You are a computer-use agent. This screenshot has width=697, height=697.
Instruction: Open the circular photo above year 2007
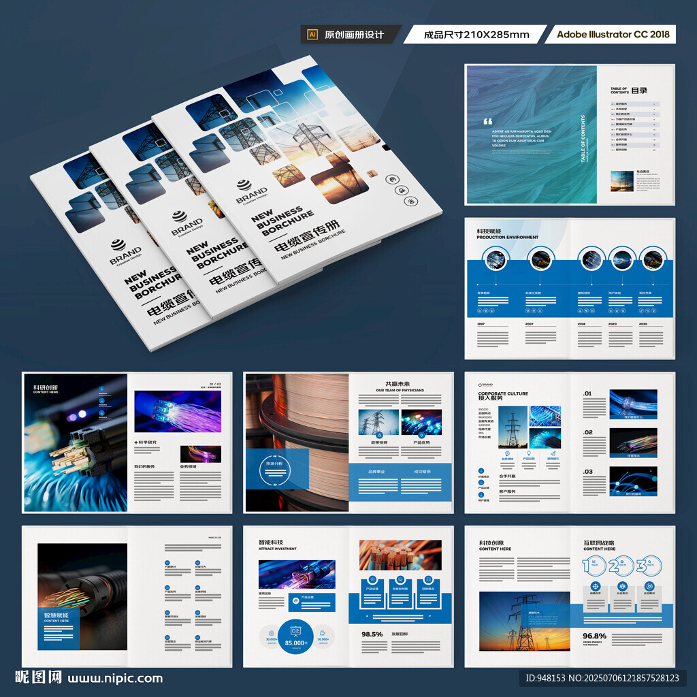(x=540, y=259)
